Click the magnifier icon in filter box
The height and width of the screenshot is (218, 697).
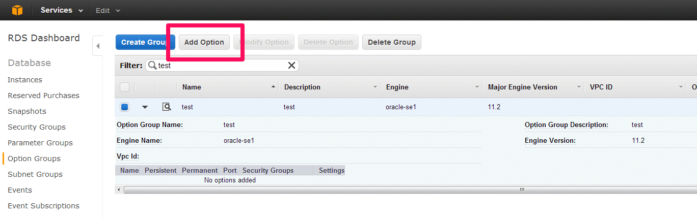pyautogui.click(x=152, y=65)
